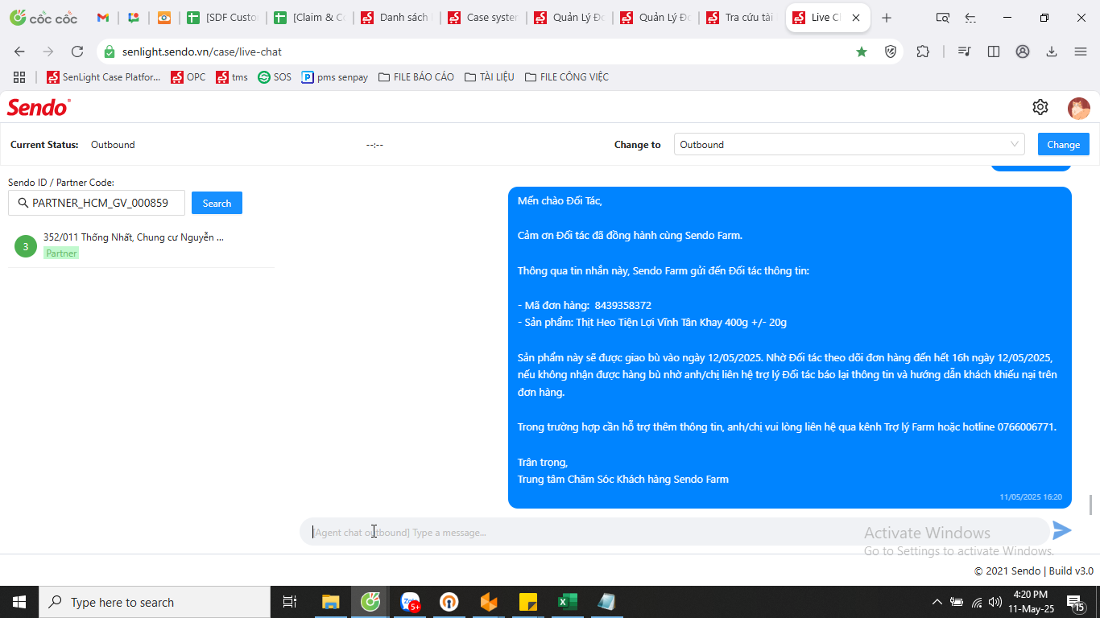
Task: Open Sticky Notes from the taskbar
Action: tap(528, 602)
